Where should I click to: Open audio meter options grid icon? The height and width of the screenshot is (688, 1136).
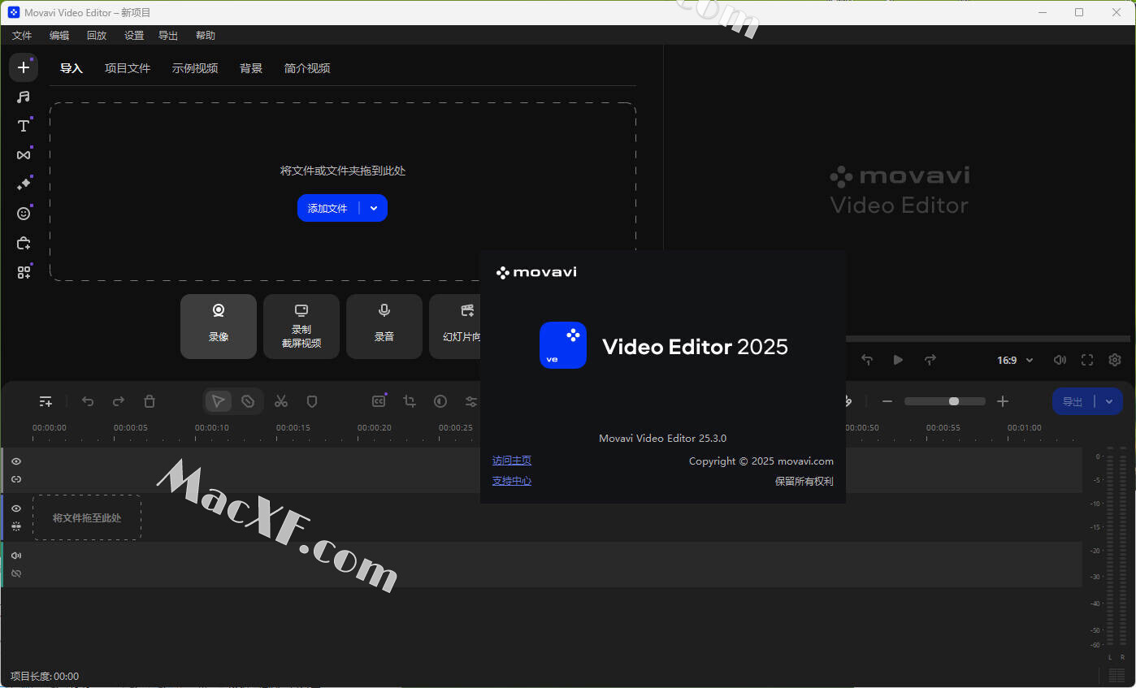click(x=1116, y=676)
